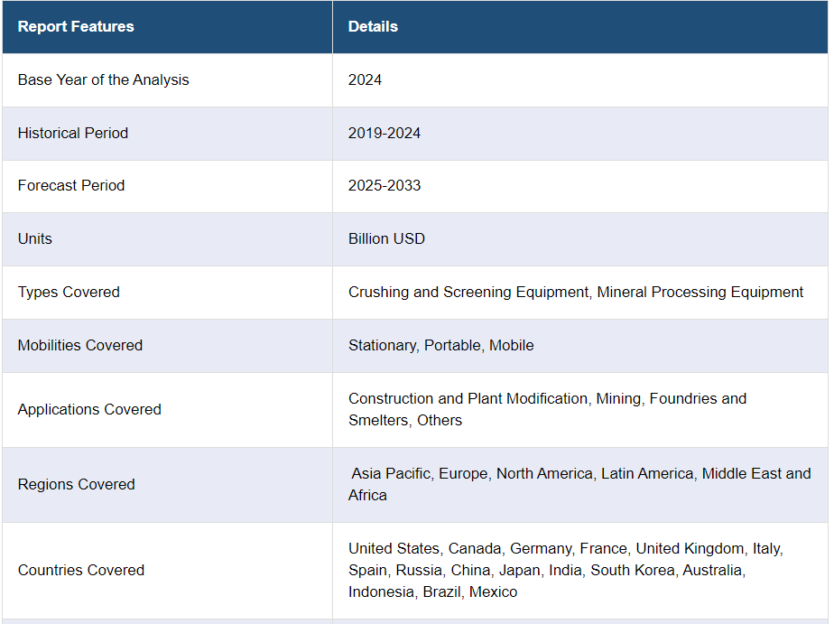
Task: Click the 'Applications Covered' label
Action: [89, 410]
